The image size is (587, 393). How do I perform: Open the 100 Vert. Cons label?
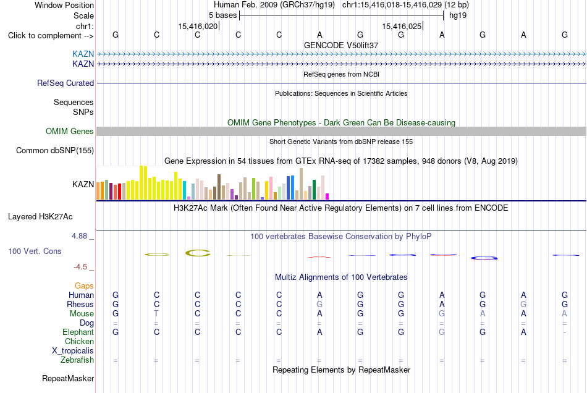pyautogui.click(x=35, y=251)
